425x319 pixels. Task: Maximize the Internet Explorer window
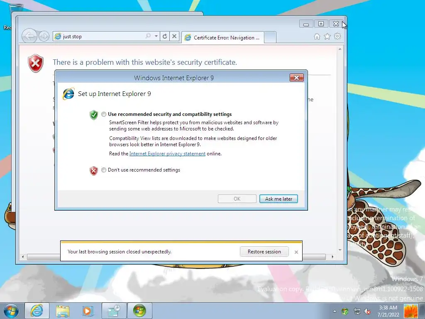[x=321, y=24]
